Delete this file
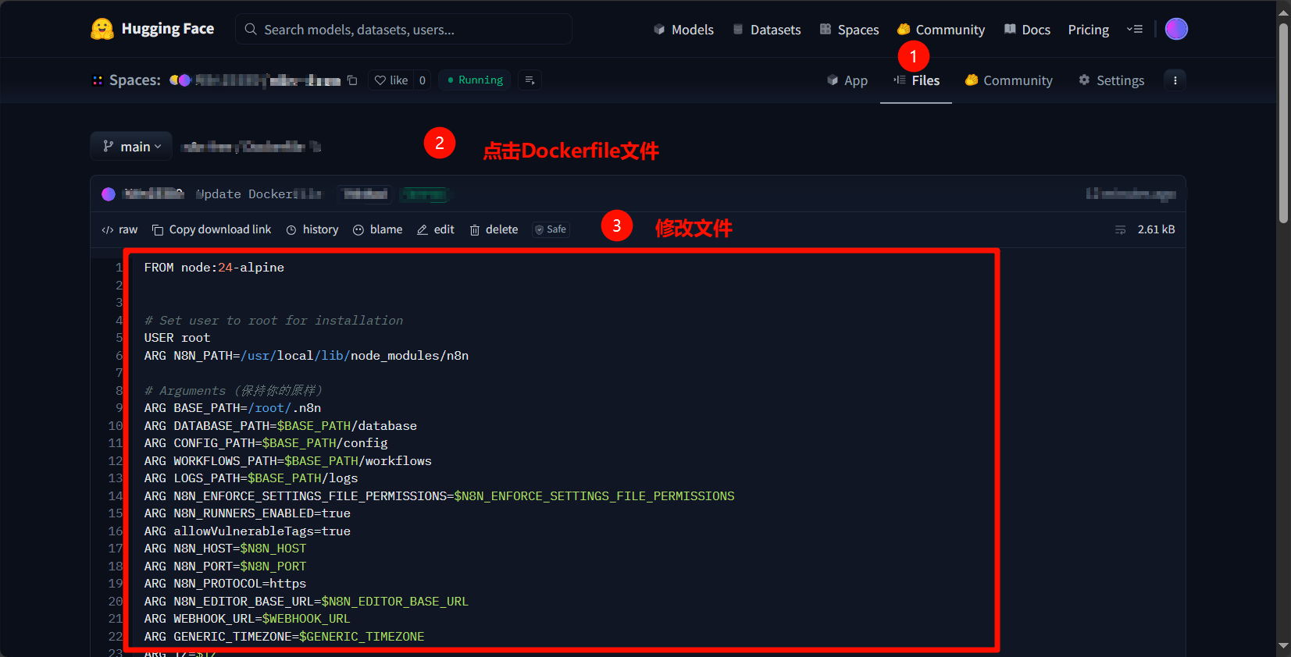This screenshot has width=1291, height=657. pyautogui.click(x=494, y=229)
